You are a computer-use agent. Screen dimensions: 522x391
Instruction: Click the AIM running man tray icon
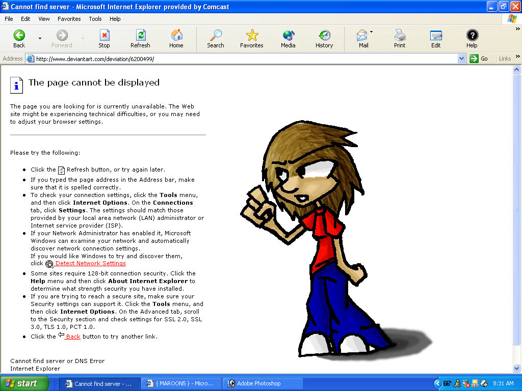point(457,384)
